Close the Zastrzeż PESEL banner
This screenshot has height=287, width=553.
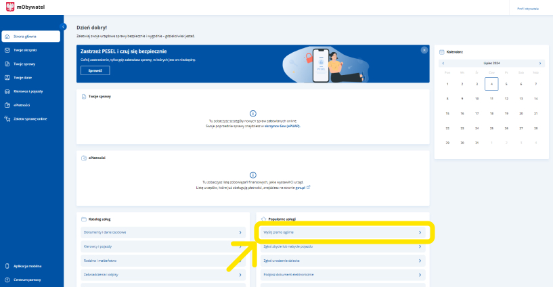(x=424, y=50)
